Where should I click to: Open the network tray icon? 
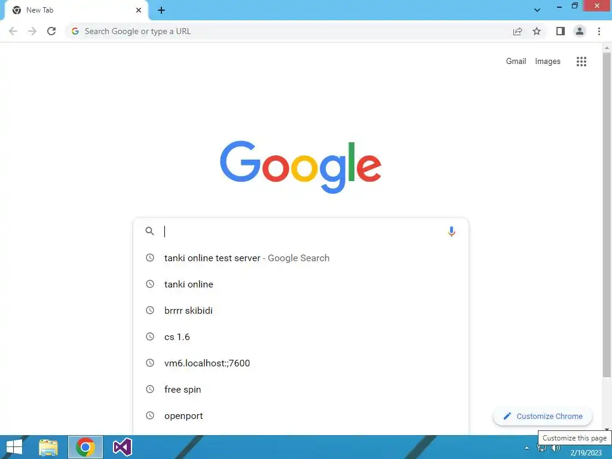click(541, 448)
